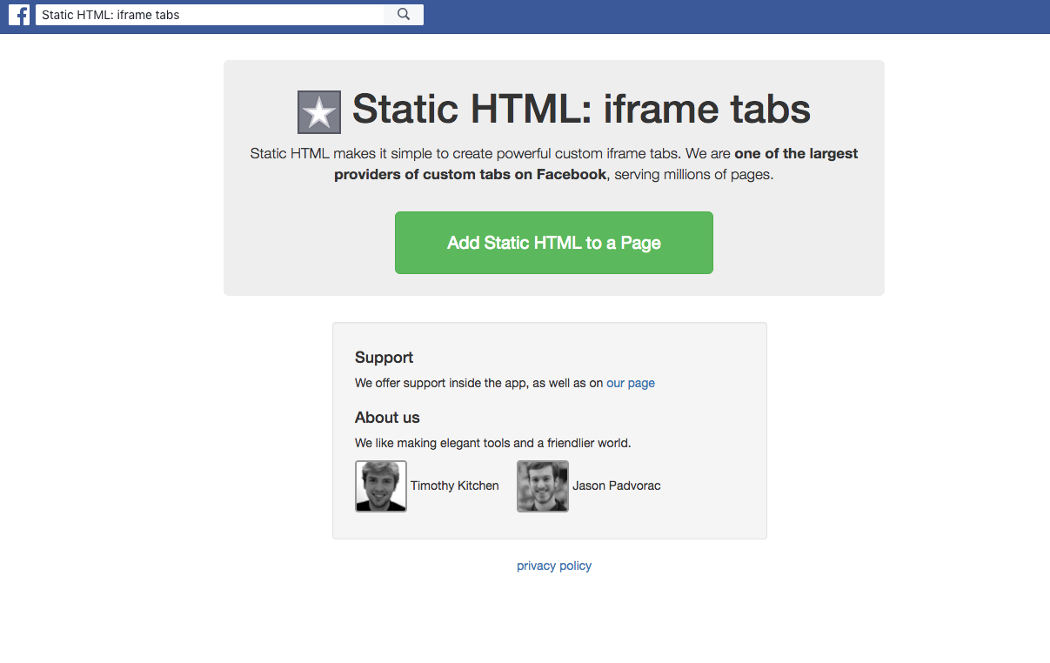Click Jason Padvorac's profile photo
The height and width of the screenshot is (663, 1050).
click(x=543, y=486)
